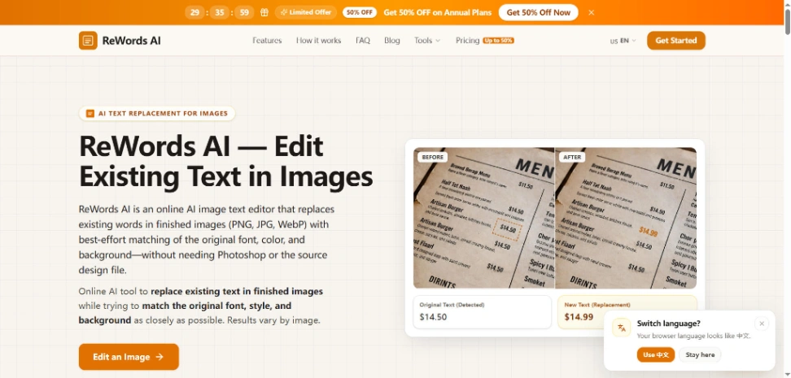The width and height of the screenshot is (791, 378).
Task: Click the Up to 50% pricing badge
Action: click(x=498, y=41)
